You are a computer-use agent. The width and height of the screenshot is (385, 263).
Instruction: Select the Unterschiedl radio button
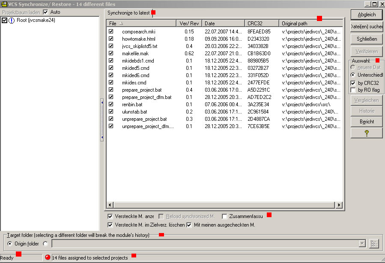pyautogui.click(x=353, y=75)
